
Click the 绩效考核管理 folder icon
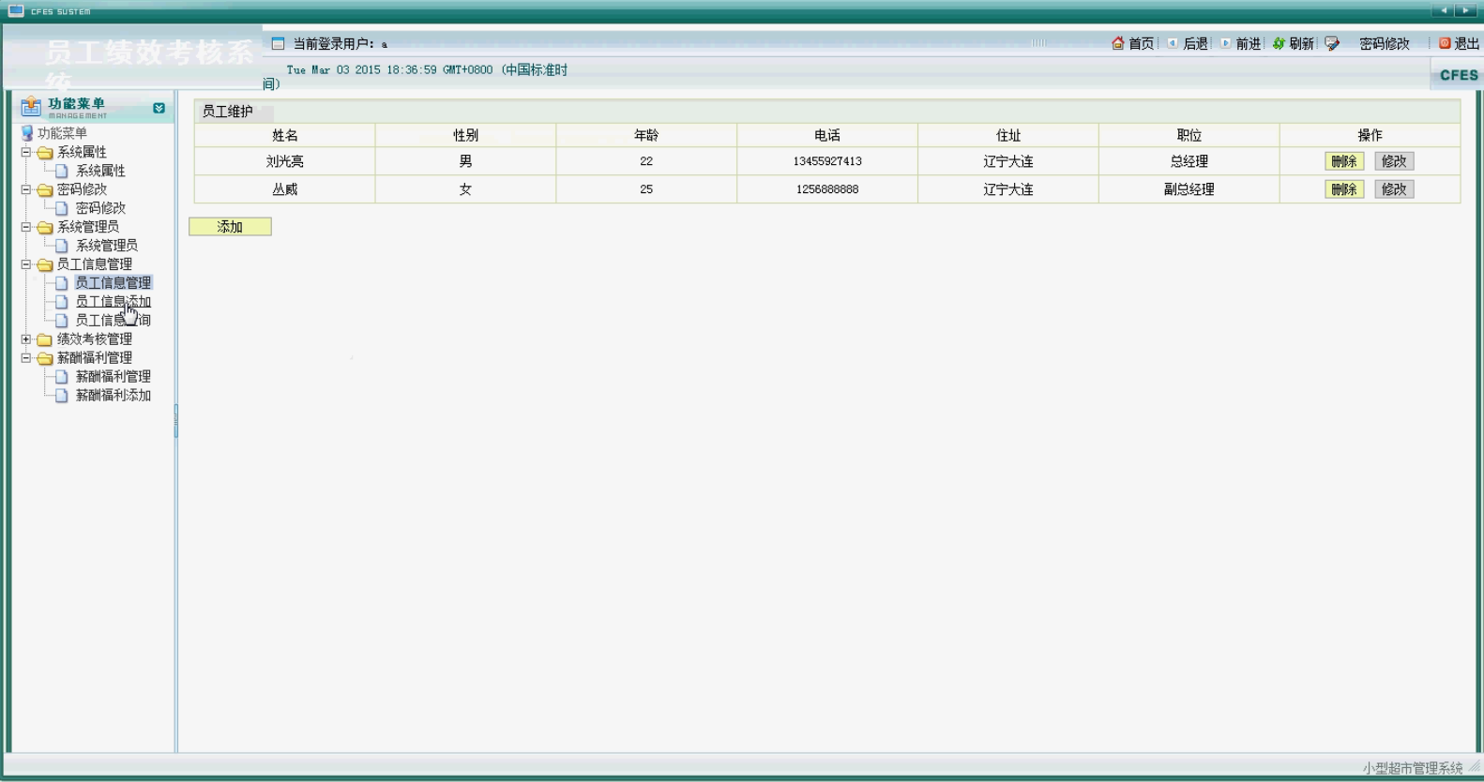[x=44, y=339]
